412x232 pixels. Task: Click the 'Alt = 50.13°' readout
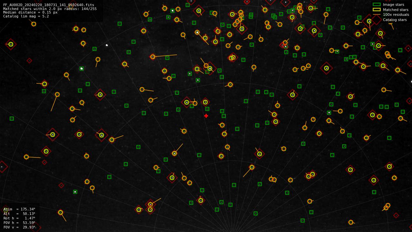[19, 214]
